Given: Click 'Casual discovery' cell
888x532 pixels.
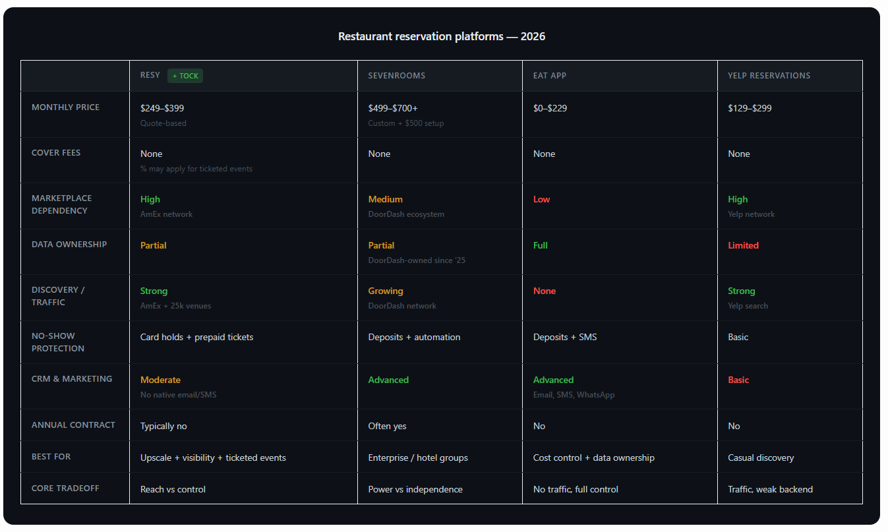Looking at the screenshot, I should click(761, 458).
